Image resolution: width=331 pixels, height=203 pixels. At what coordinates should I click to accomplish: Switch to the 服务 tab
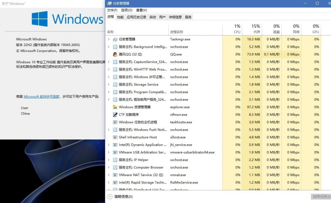(x=188, y=17)
